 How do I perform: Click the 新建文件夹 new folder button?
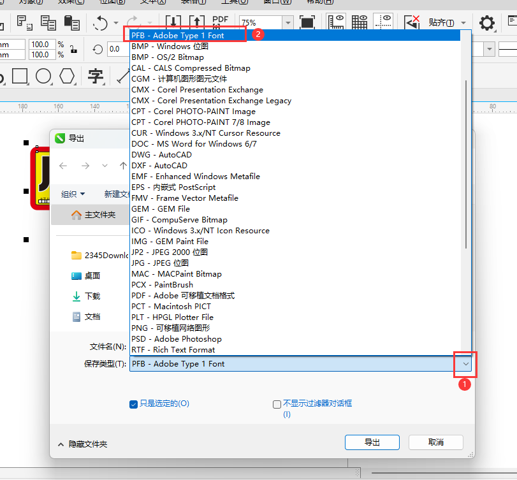point(117,194)
